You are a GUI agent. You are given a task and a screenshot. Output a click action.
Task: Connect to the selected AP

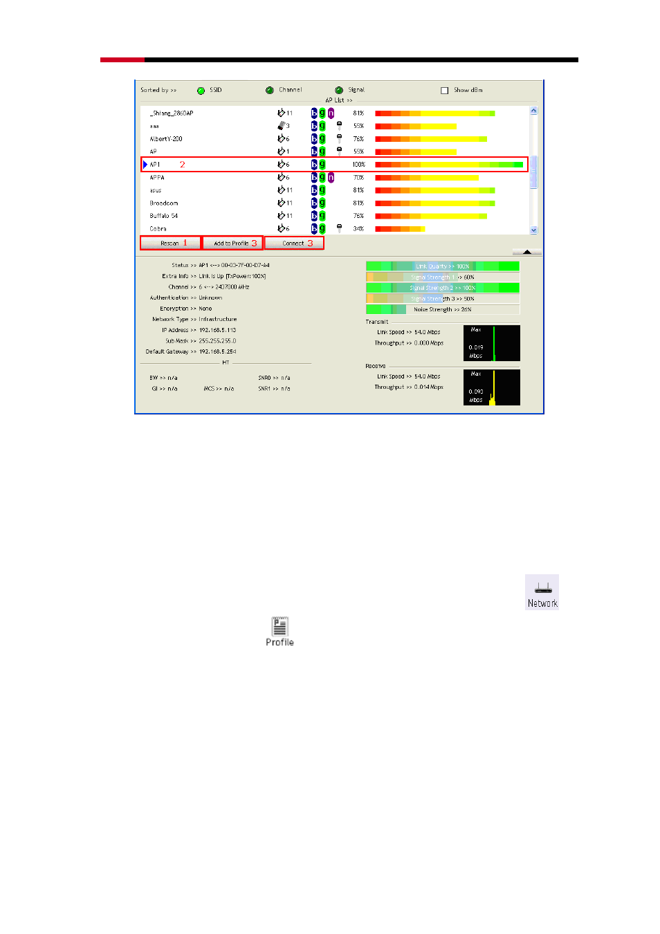pyautogui.click(x=294, y=243)
